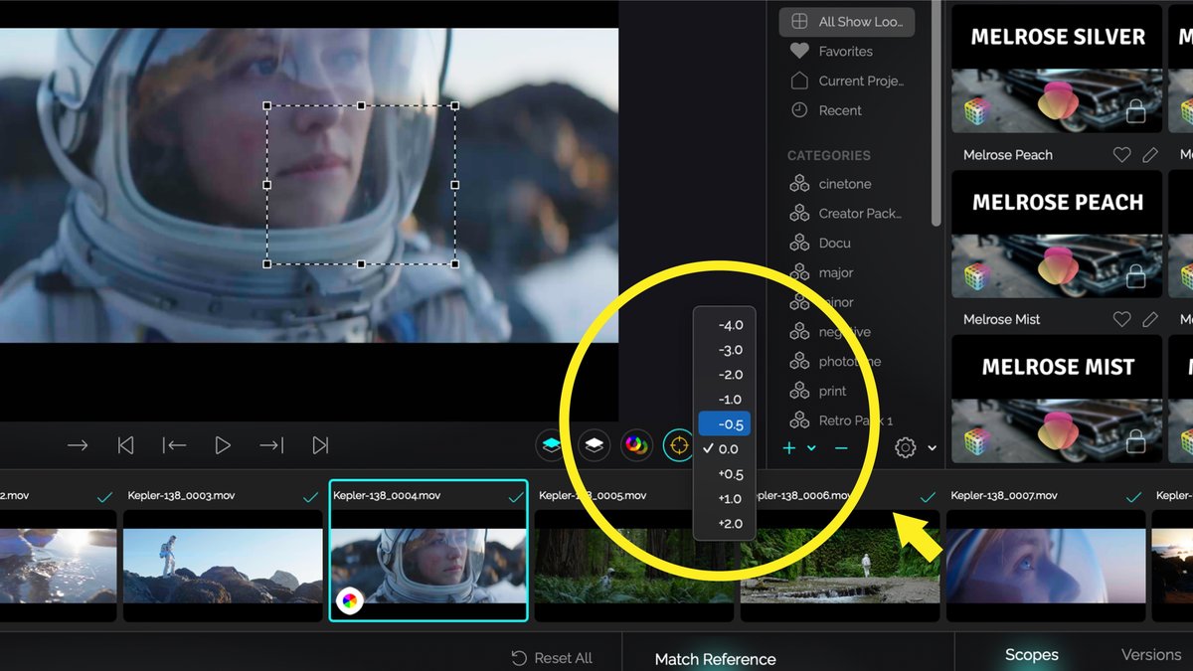Click the lock icon on the Melrose Peach look
This screenshot has width=1193, height=671.
click(x=1135, y=277)
